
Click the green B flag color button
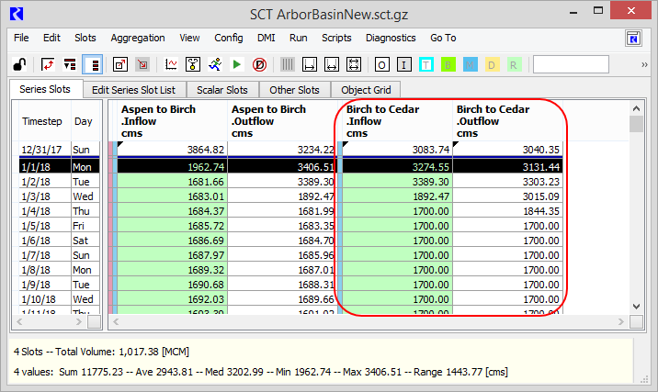click(x=448, y=64)
